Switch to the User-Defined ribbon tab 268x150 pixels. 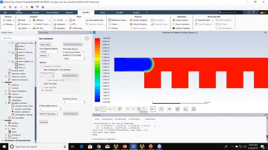(52, 12)
